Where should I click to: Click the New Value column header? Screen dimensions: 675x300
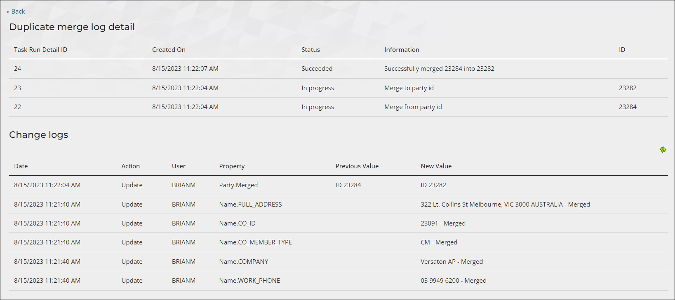click(x=436, y=166)
